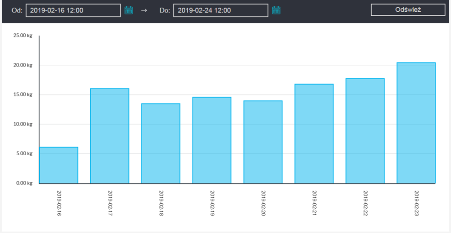
Task: Open the calendar picker for the Od date
Action: tap(129, 10)
